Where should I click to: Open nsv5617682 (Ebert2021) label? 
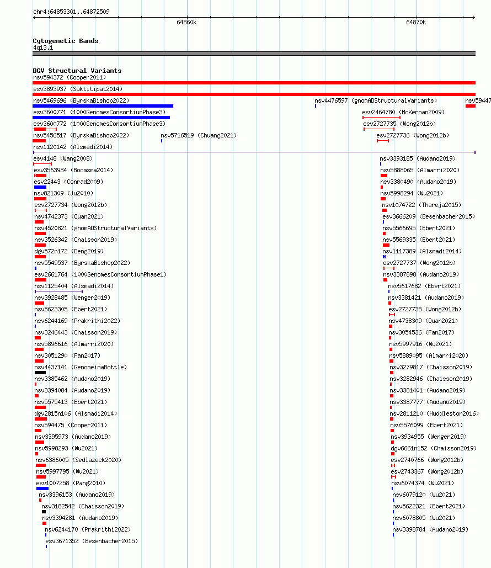click(x=424, y=286)
